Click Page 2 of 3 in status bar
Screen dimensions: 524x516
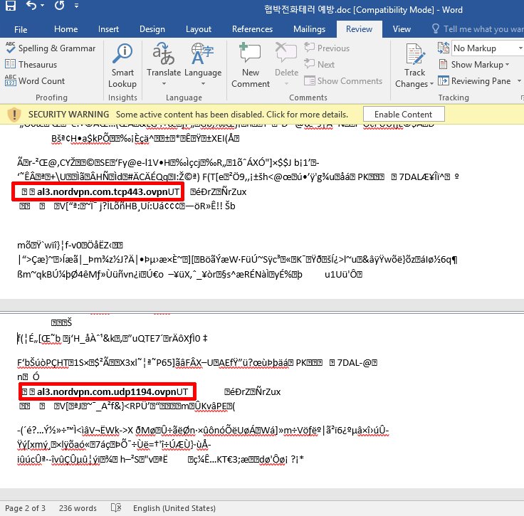coord(25,508)
